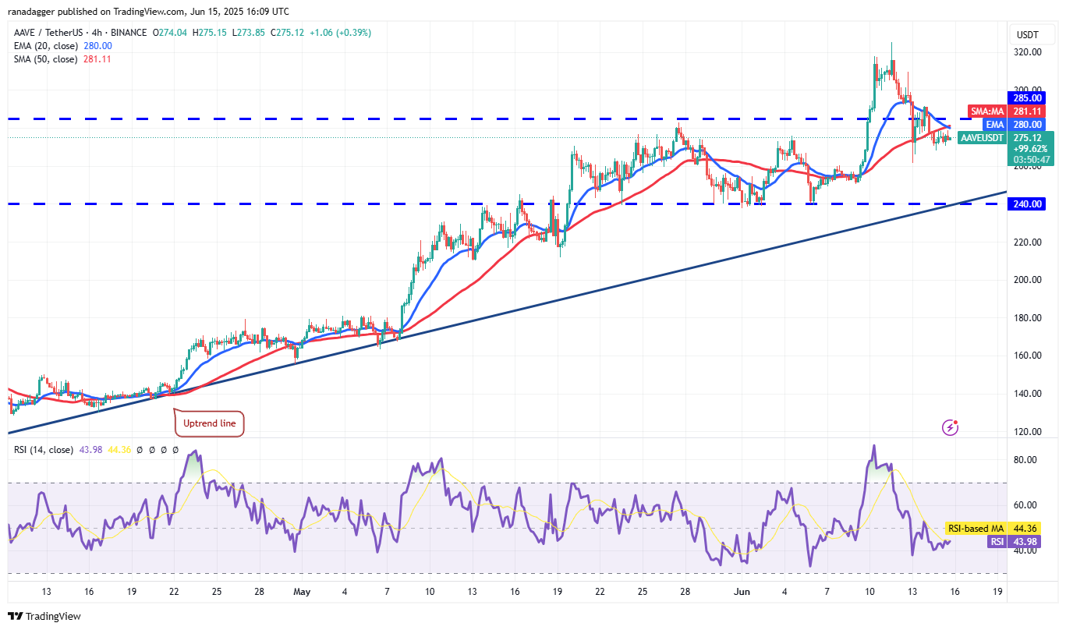Select the 'Uptrend line' annotation label

(209, 424)
